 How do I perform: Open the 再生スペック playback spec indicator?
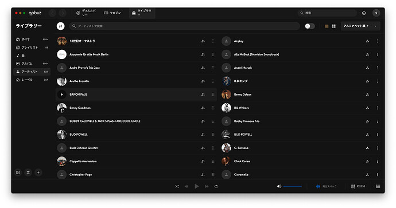[326, 186]
